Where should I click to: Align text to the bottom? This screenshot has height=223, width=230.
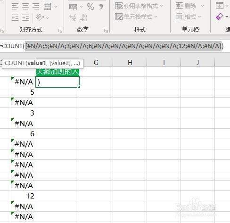pyautogui.click(x=36, y=7)
